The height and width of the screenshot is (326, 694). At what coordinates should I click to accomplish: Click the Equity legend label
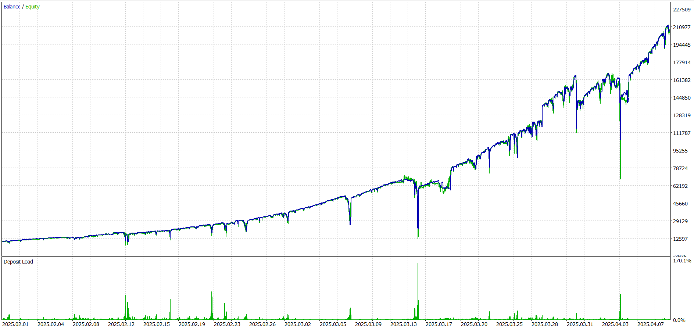(32, 7)
